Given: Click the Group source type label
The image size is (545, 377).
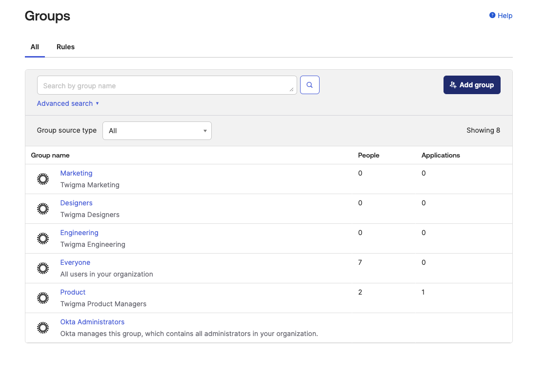Looking at the screenshot, I should coord(67,130).
